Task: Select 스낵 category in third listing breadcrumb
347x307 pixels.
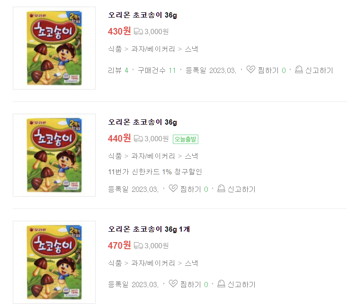Action: tap(191, 263)
